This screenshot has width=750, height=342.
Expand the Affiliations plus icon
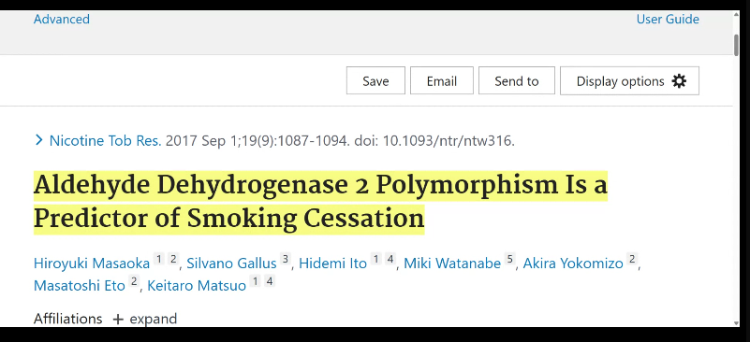coord(118,319)
